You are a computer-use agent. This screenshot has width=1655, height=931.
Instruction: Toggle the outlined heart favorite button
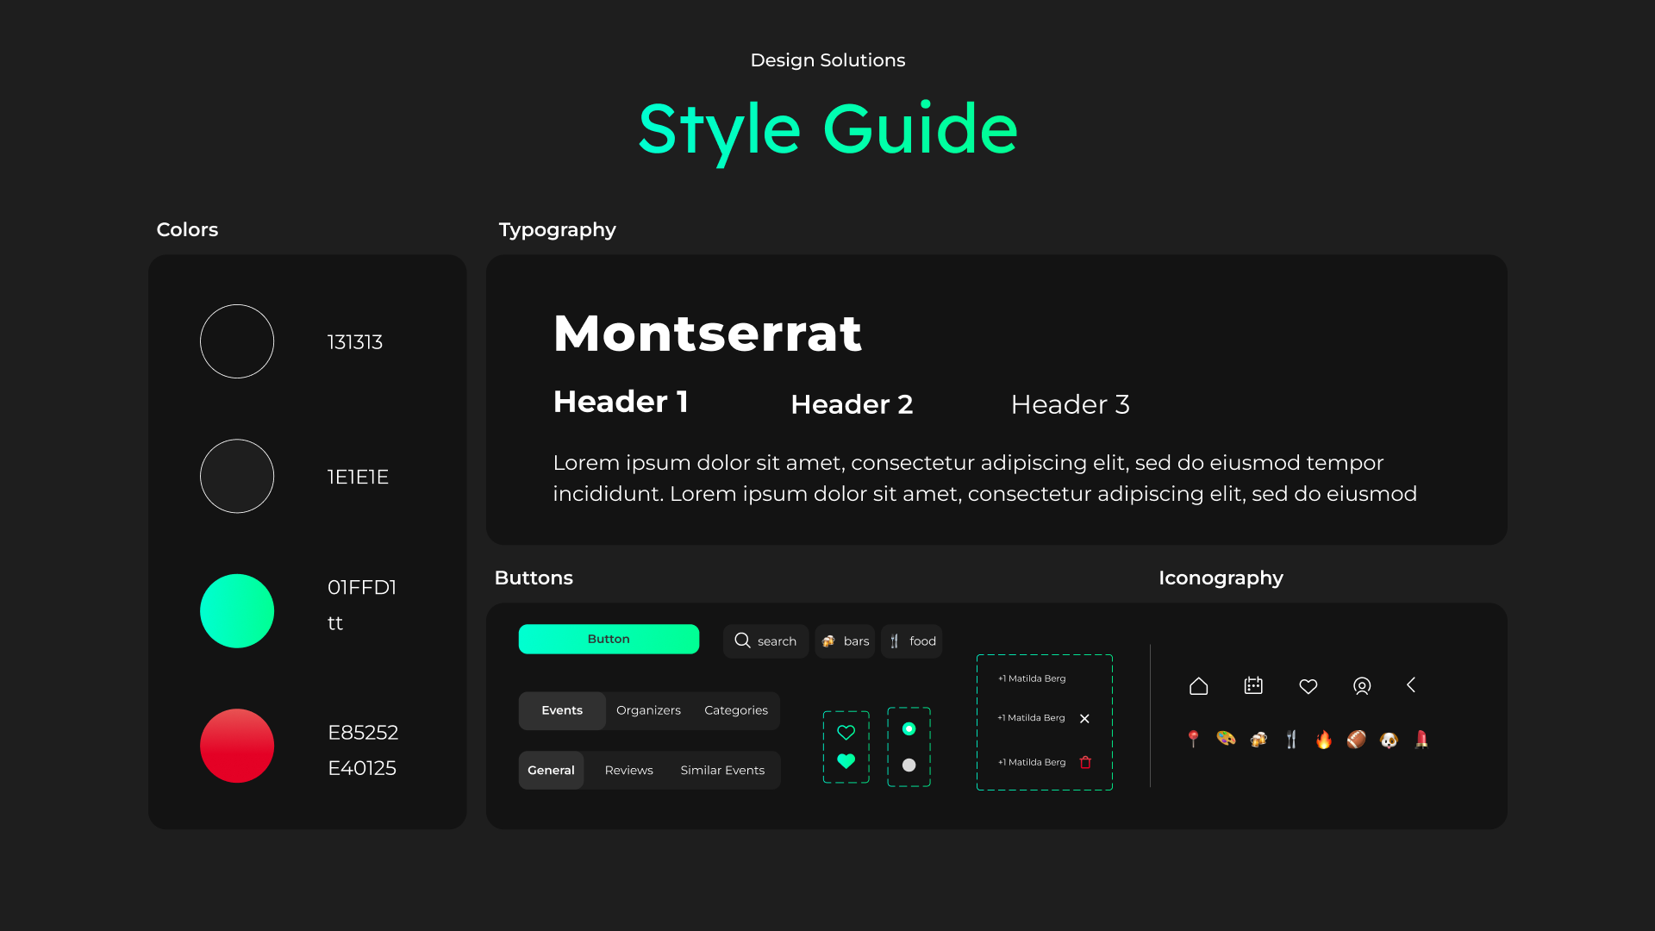tap(846, 732)
